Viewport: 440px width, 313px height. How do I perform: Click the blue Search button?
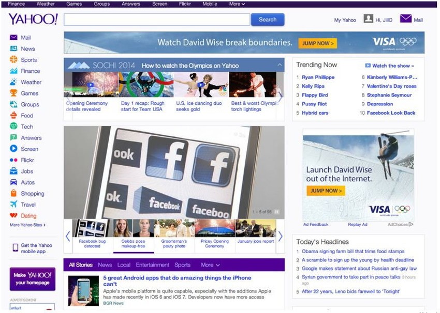point(268,20)
